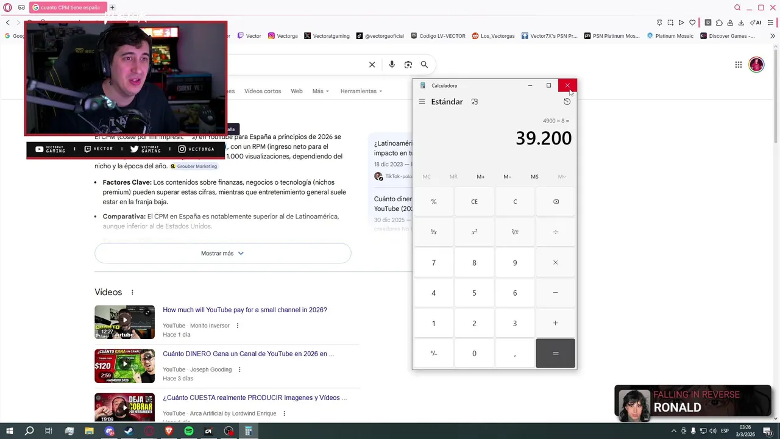Click the reciprocal 1/x key

tap(434, 232)
